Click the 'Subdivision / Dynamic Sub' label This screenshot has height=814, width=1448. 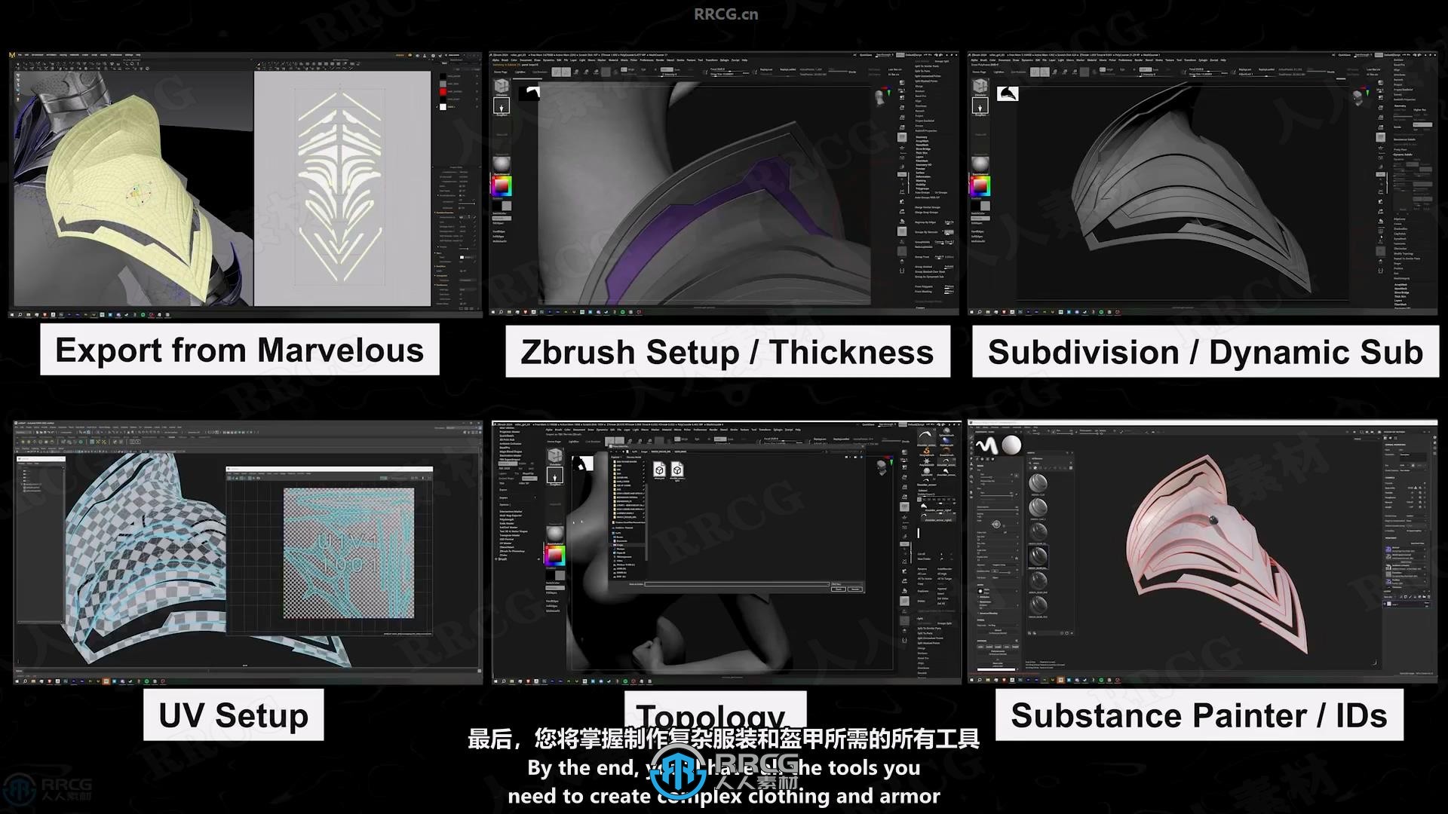(1205, 352)
